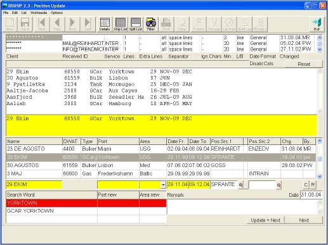
Task: Click the R button
Action: [x=313, y=185]
